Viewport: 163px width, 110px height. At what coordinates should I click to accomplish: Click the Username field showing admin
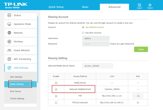click(96, 38)
